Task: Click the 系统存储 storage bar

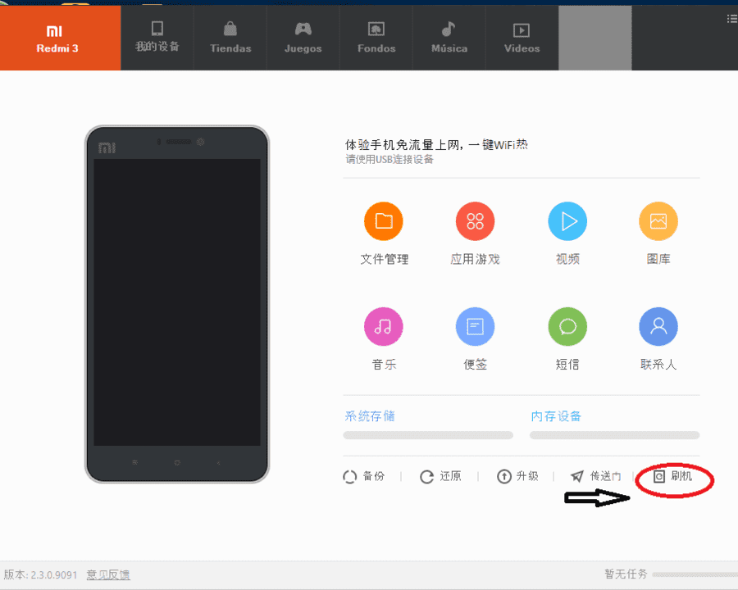Action: [428, 435]
